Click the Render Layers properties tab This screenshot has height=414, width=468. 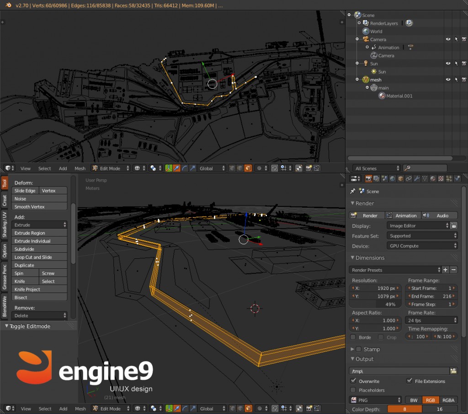pos(375,178)
